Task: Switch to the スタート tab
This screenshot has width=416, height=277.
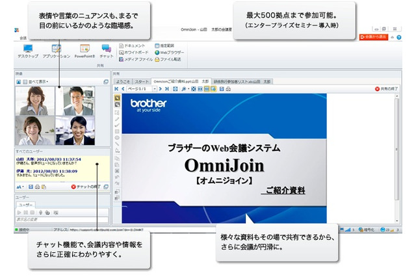Action: (x=142, y=81)
